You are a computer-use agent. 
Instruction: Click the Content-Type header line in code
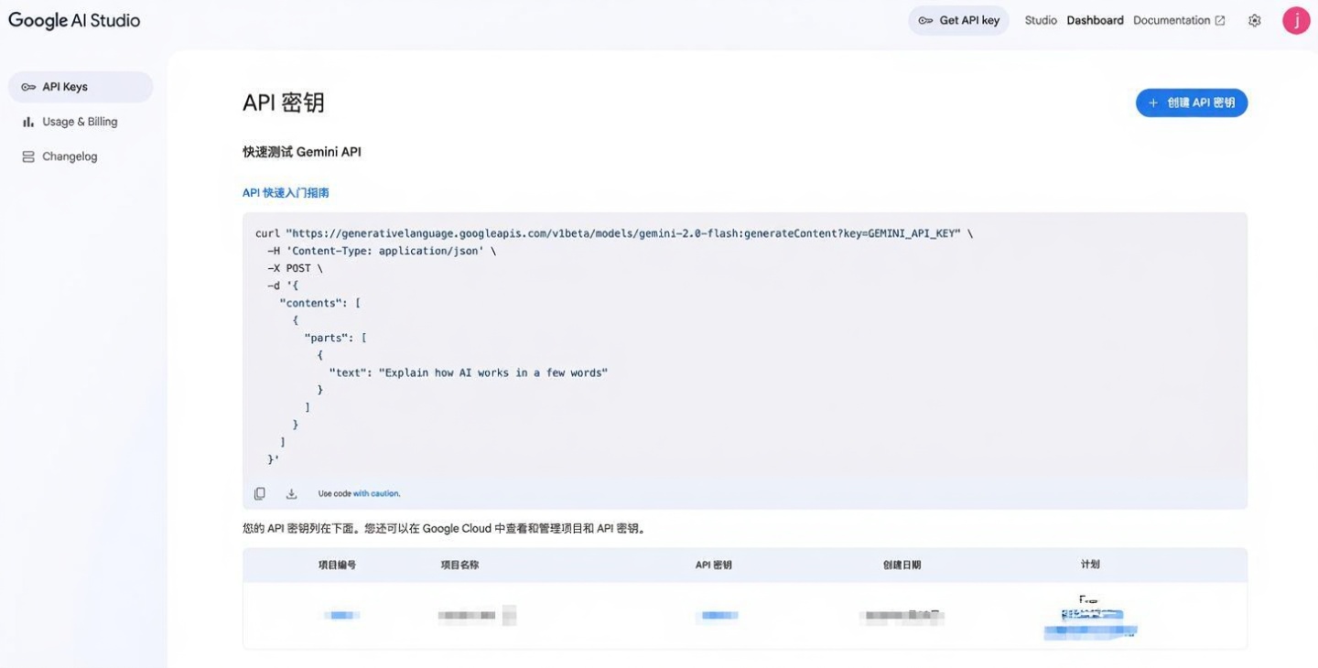382,251
